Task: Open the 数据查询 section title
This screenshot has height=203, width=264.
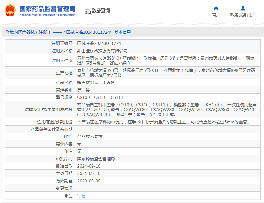Action: [x=101, y=11]
